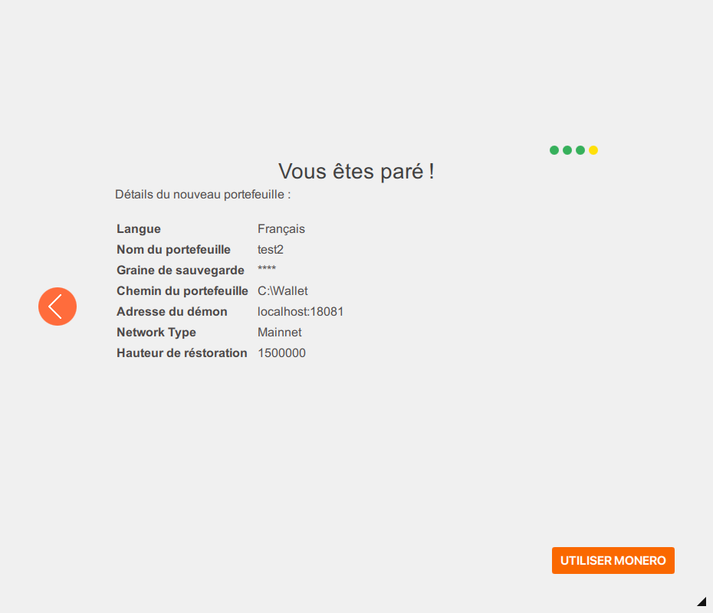Select 'Détails du nouveau portefeuille :' text
713x613 pixels.
tap(203, 195)
